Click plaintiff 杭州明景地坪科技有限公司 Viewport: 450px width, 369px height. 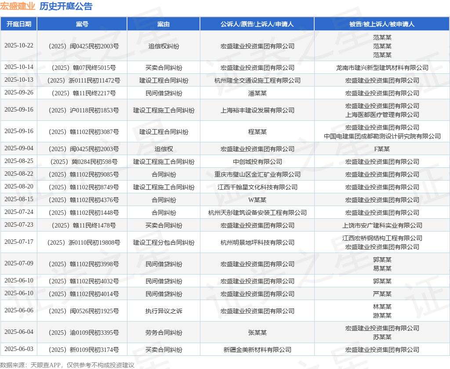point(257,242)
